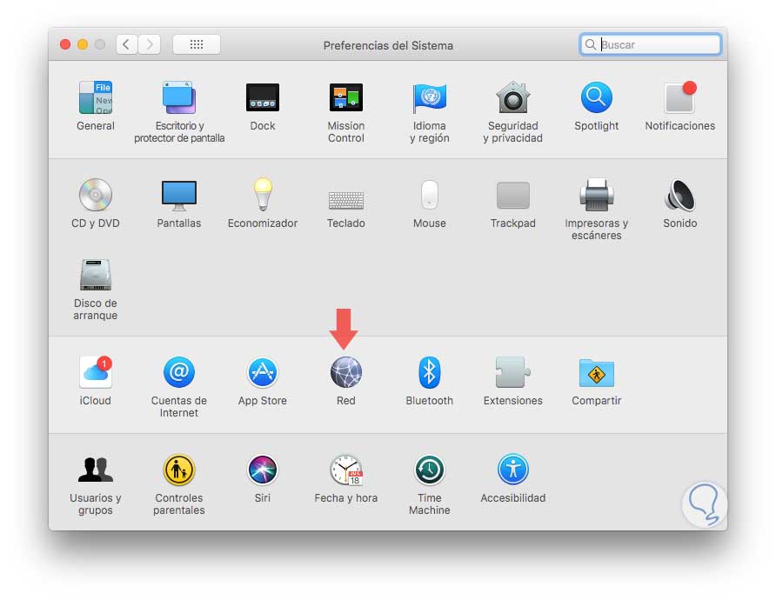Screen dimensions: 776x600
Task: Click the red close window button
Action: [x=65, y=44]
